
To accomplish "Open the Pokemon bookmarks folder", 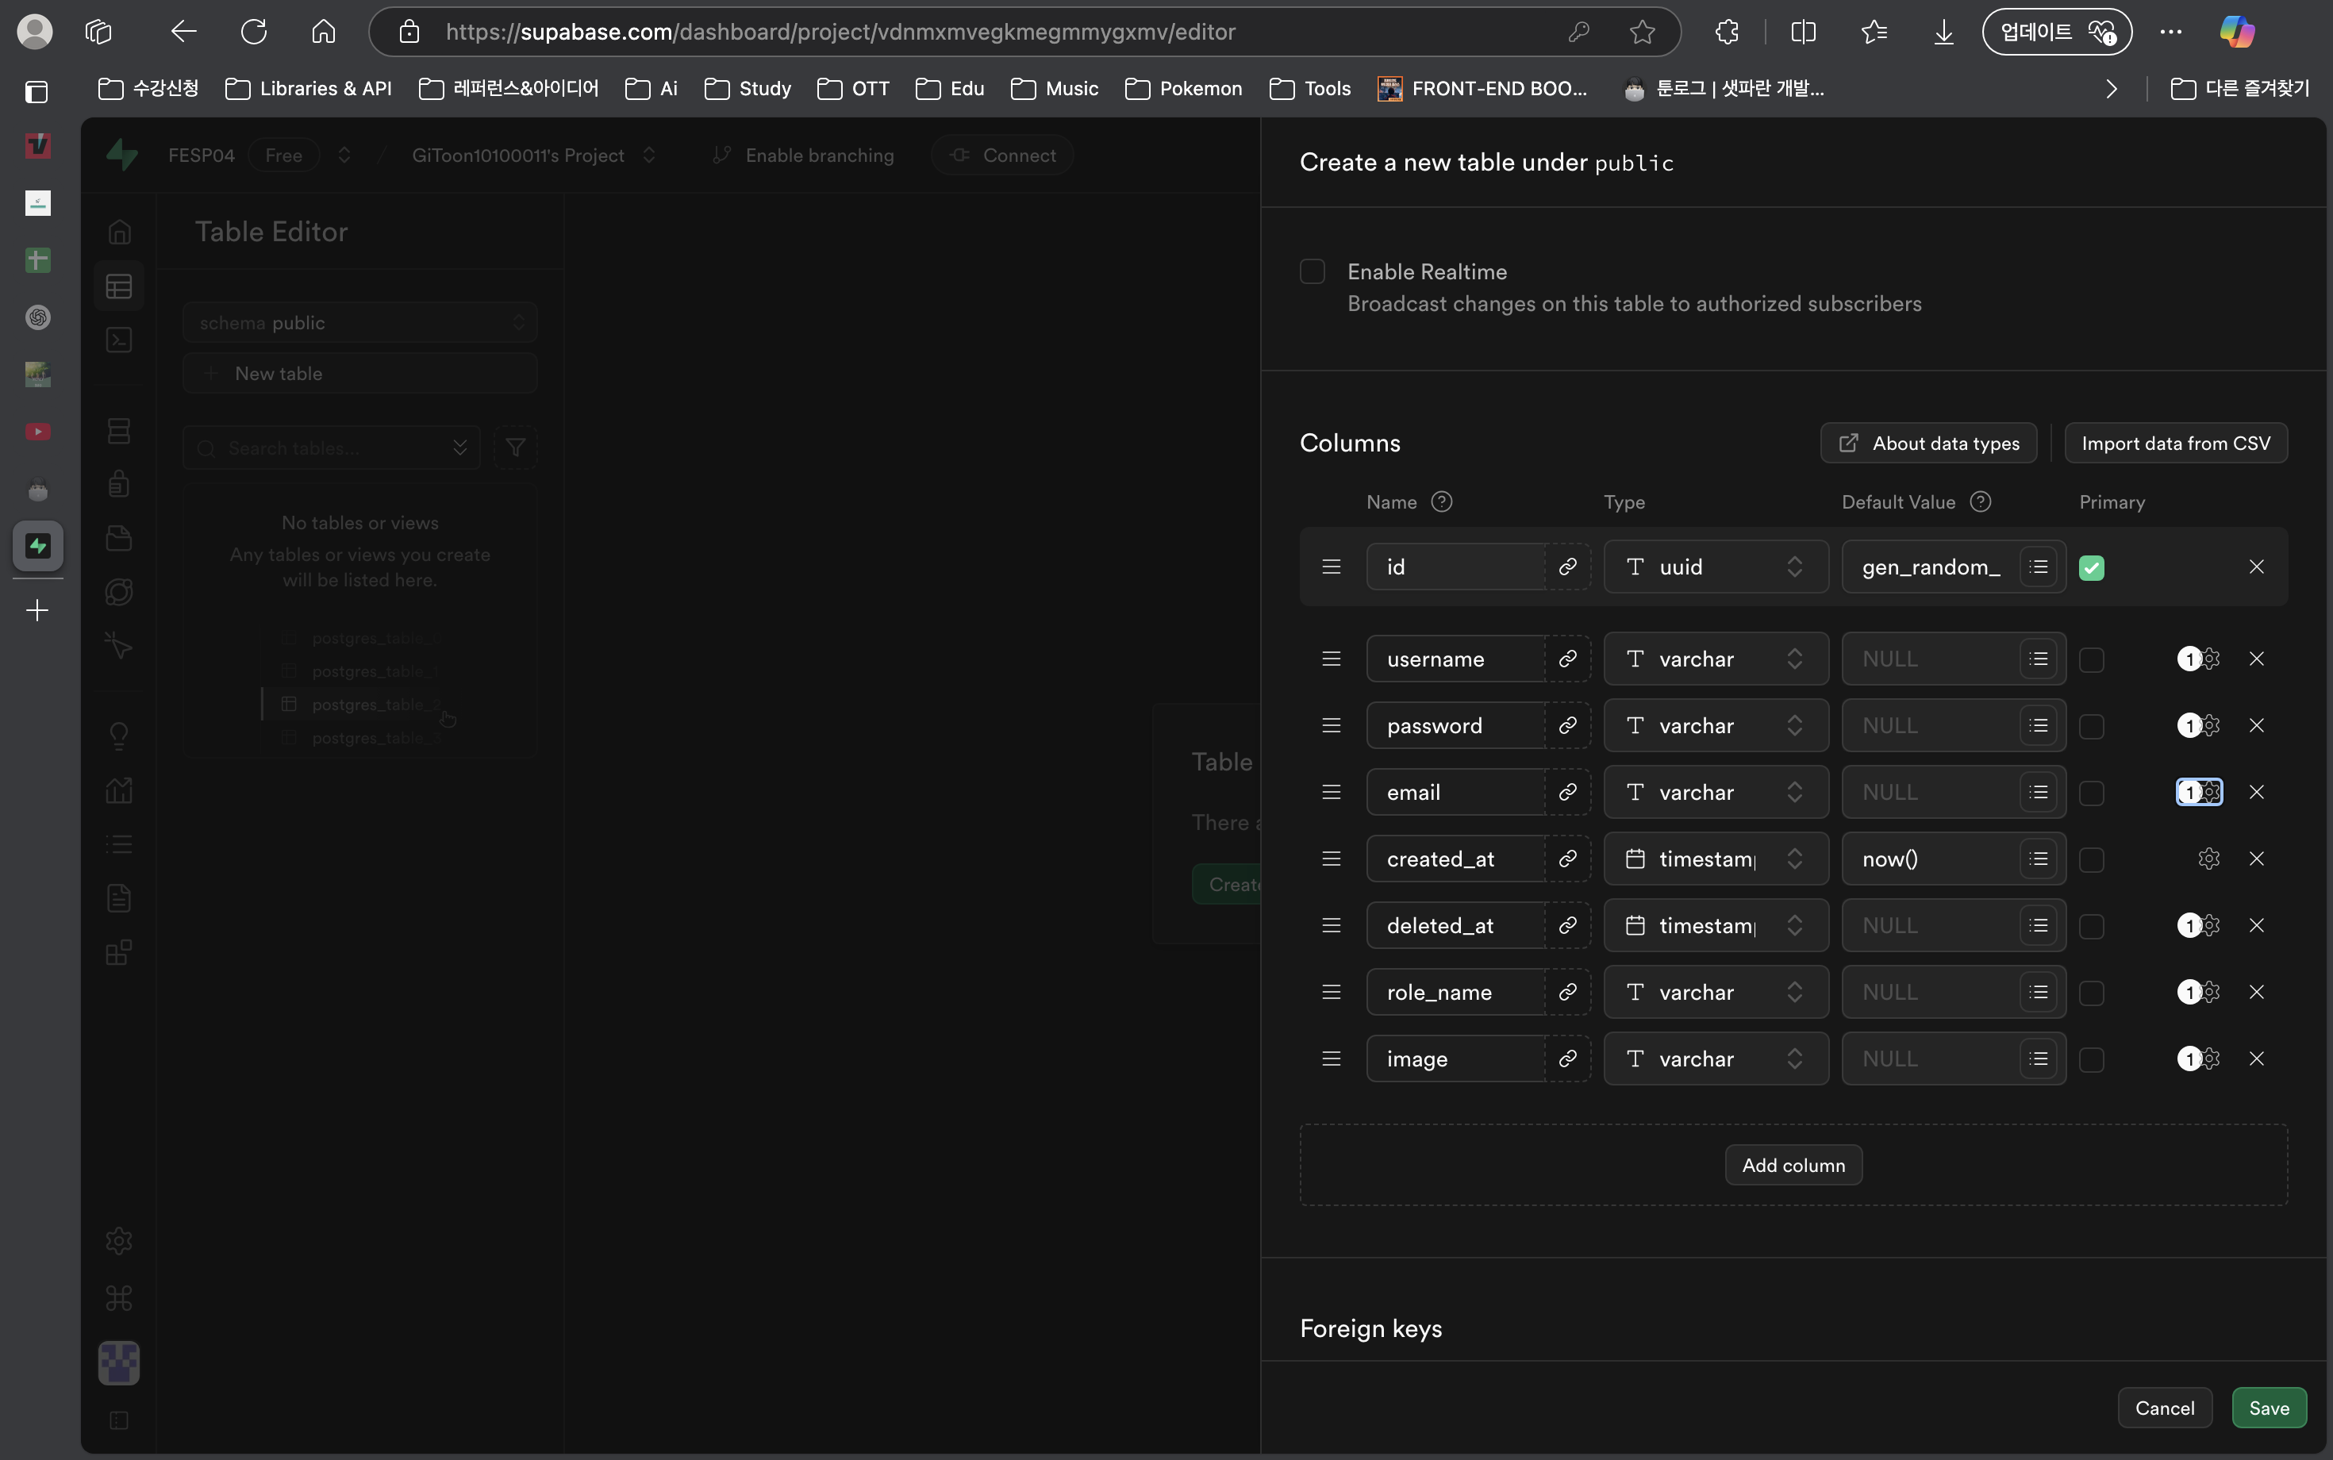I will pos(1184,89).
